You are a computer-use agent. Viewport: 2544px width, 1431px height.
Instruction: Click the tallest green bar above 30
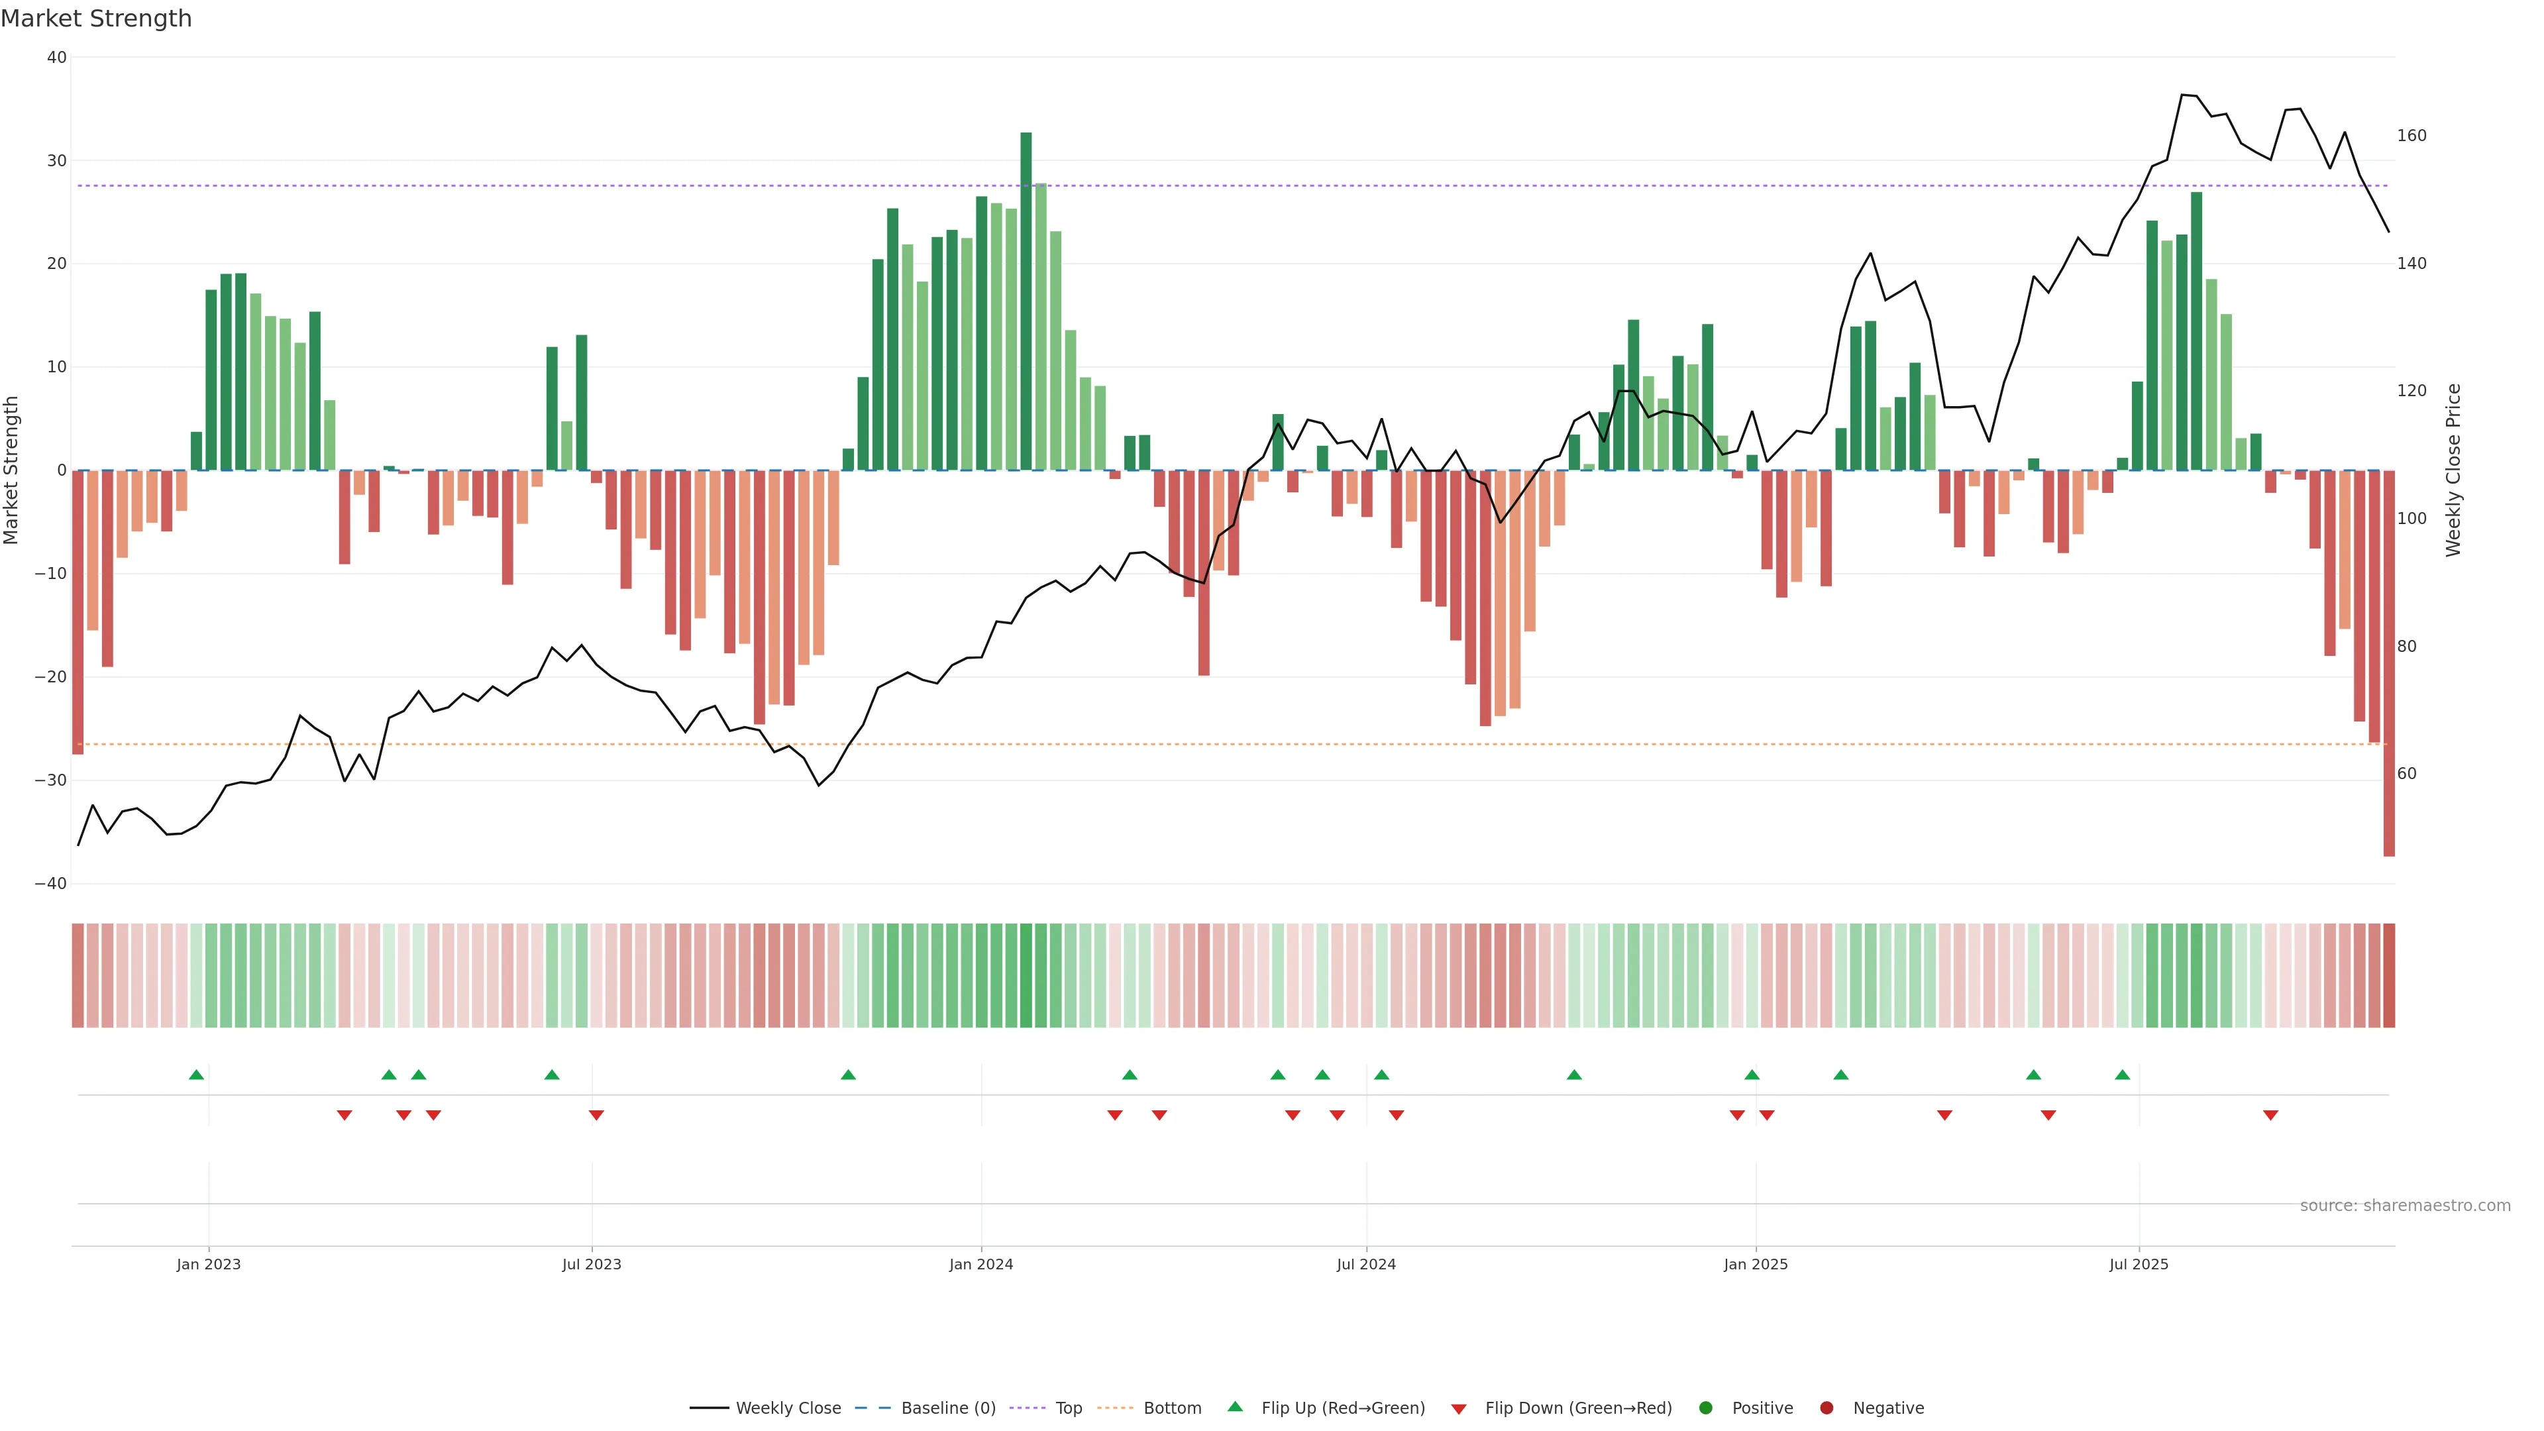coord(1026,296)
